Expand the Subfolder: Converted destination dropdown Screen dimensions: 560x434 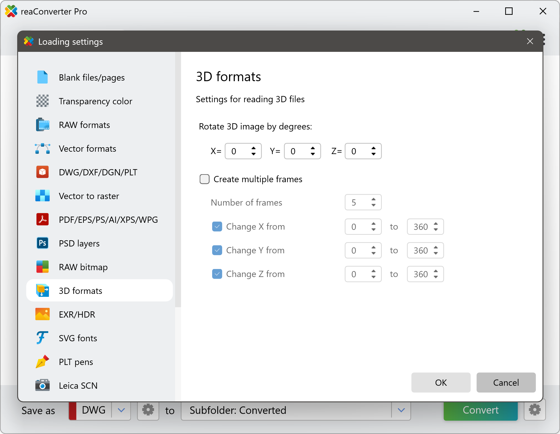click(401, 410)
